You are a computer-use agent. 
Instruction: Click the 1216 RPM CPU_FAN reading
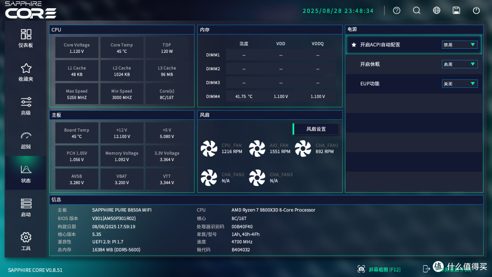point(232,152)
